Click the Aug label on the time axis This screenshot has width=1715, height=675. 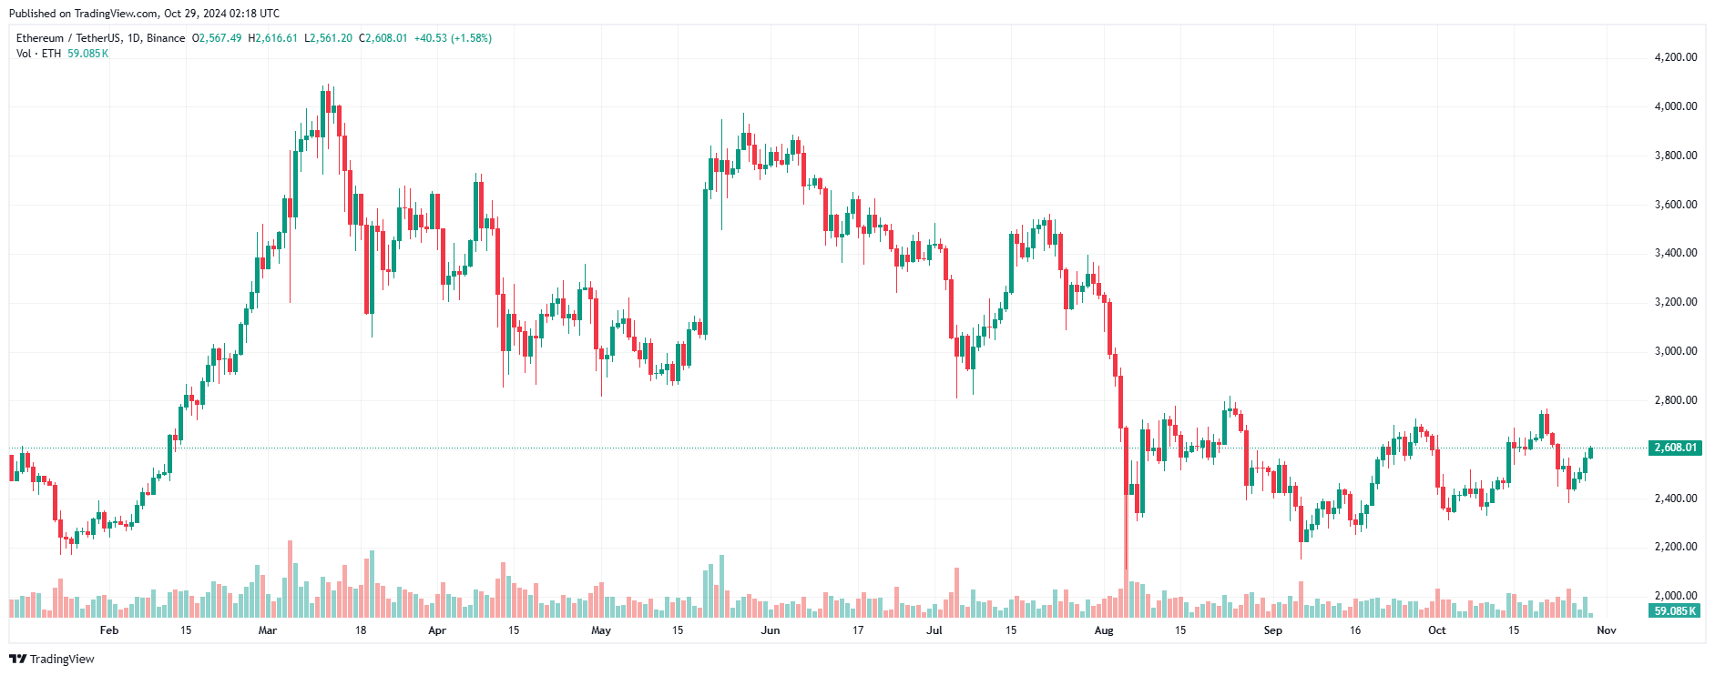pos(1104,630)
